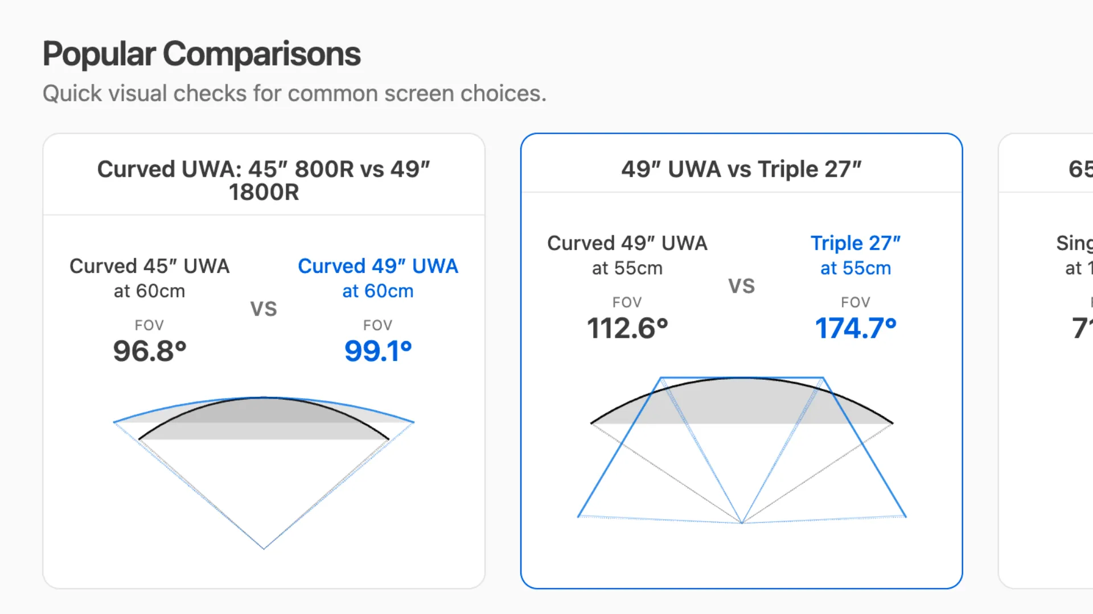Click the 96.8° FOV value
1093x614 pixels.
[149, 351]
